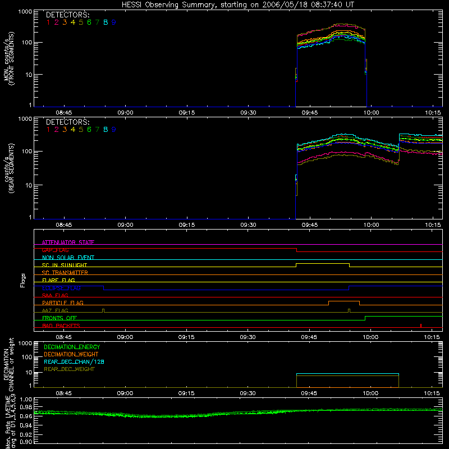This screenshot has width=449, height=449.
Task: Click the A4Z_FLAG label
Action: (55, 310)
